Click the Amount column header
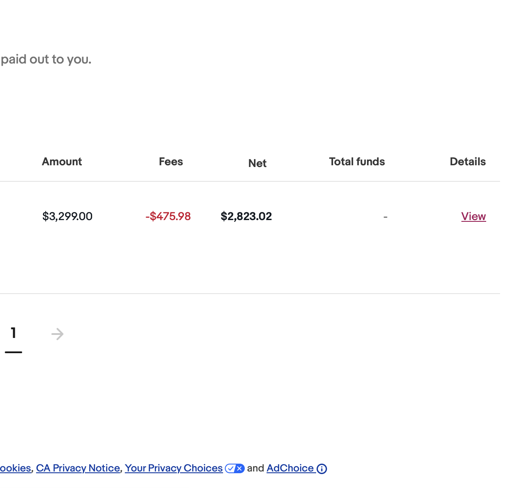 [62, 162]
